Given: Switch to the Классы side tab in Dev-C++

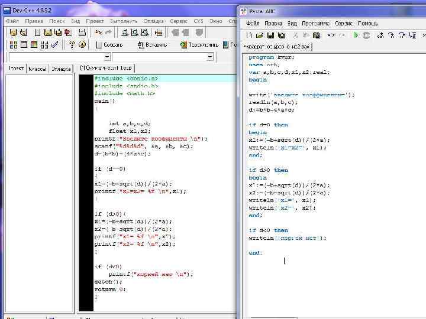Looking at the screenshot, I should tap(37, 69).
